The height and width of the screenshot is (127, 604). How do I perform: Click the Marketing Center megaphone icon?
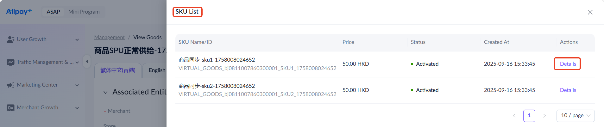tap(10, 85)
